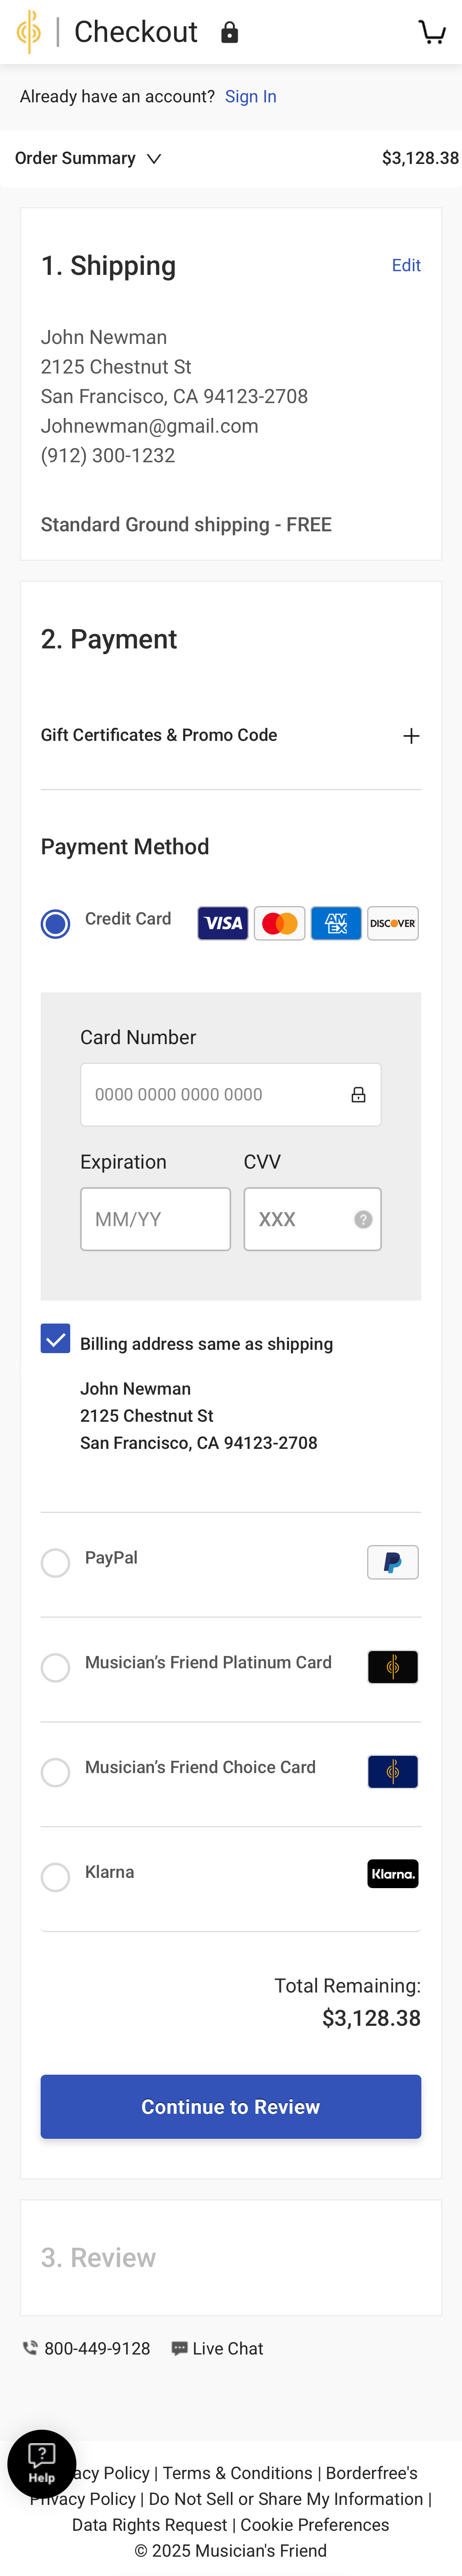Choose Musician's Friend Platinum Card option
Screen dimensions: 462x2576
[x=56, y=1667]
